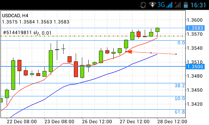Tap the arrow object's right end handle point

click(x=176, y=54)
